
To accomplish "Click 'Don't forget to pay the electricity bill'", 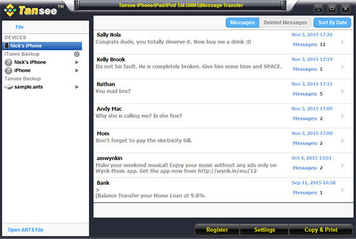I will (144, 141).
